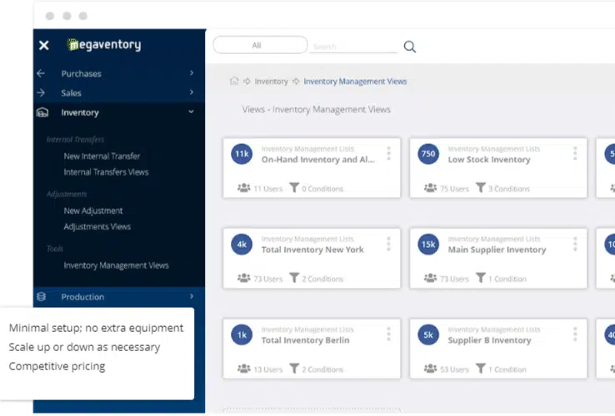Open Internal Transfers Views
The height and width of the screenshot is (416, 615).
107,172
